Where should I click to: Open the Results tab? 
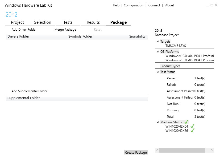tap(93, 22)
